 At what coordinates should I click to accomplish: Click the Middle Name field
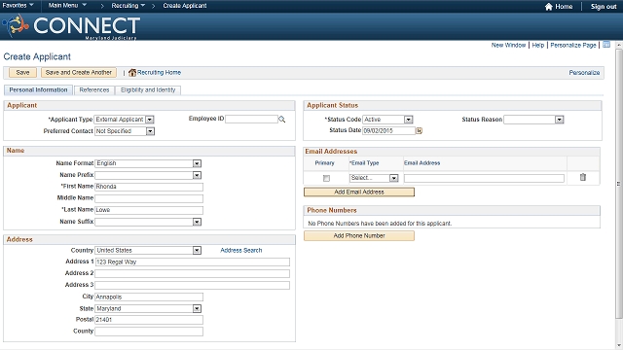click(x=149, y=198)
